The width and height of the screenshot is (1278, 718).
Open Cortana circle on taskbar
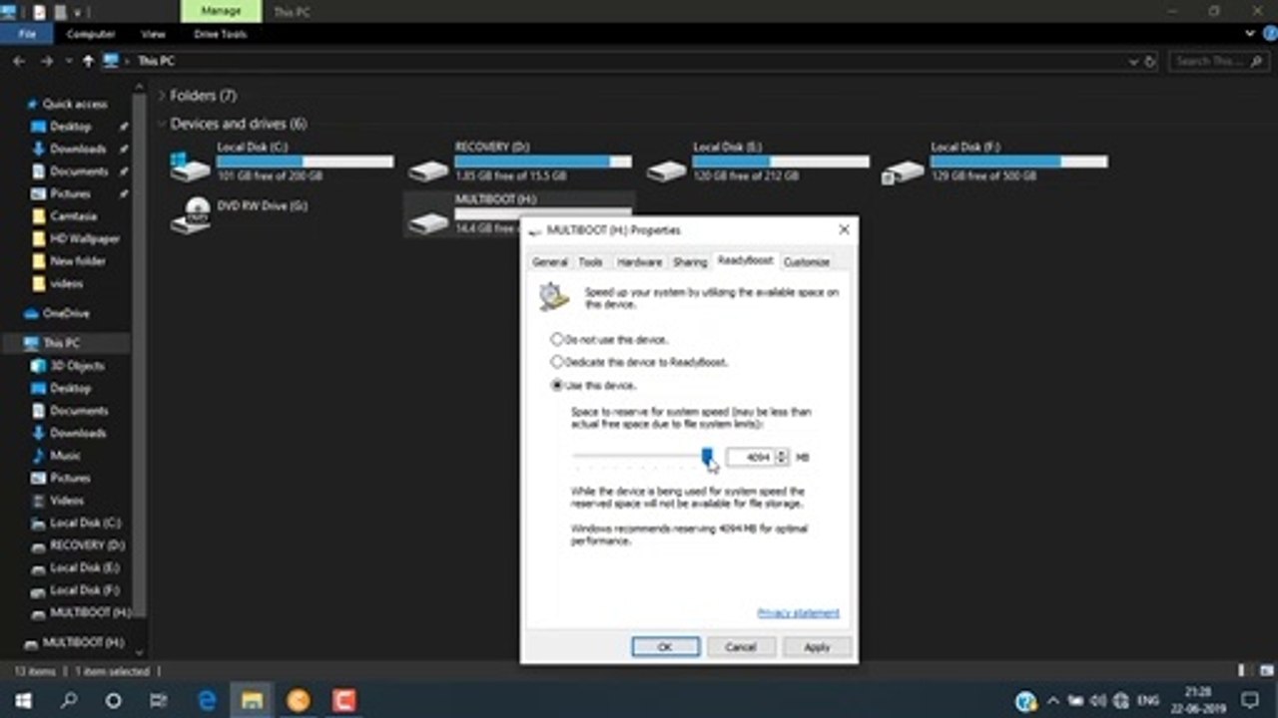[113, 700]
